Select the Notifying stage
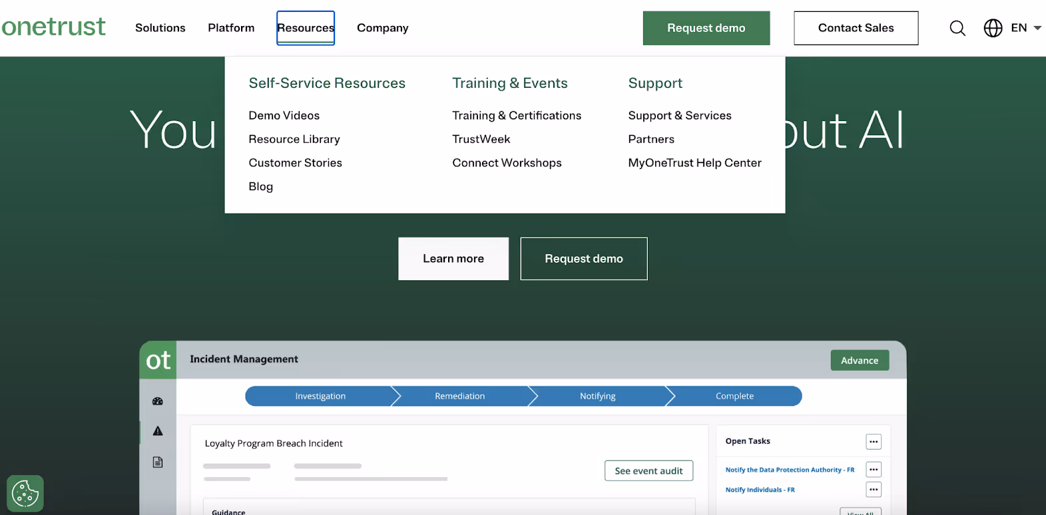 tap(598, 396)
